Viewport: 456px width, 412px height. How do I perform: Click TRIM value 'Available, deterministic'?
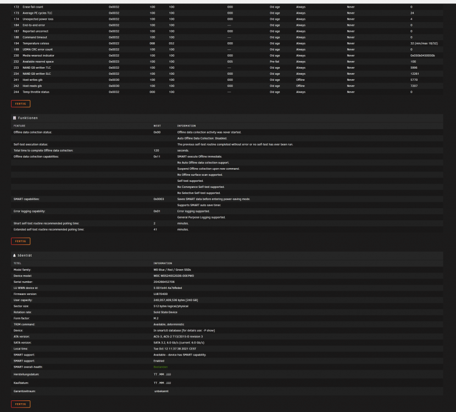point(169,325)
